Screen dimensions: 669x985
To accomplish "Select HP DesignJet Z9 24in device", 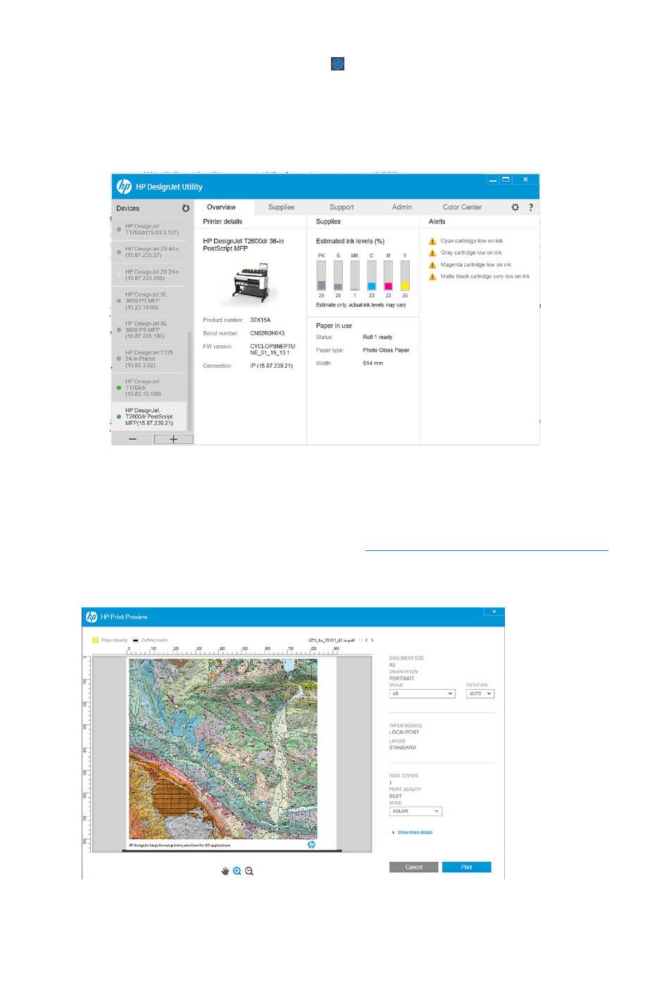I will click(149, 275).
